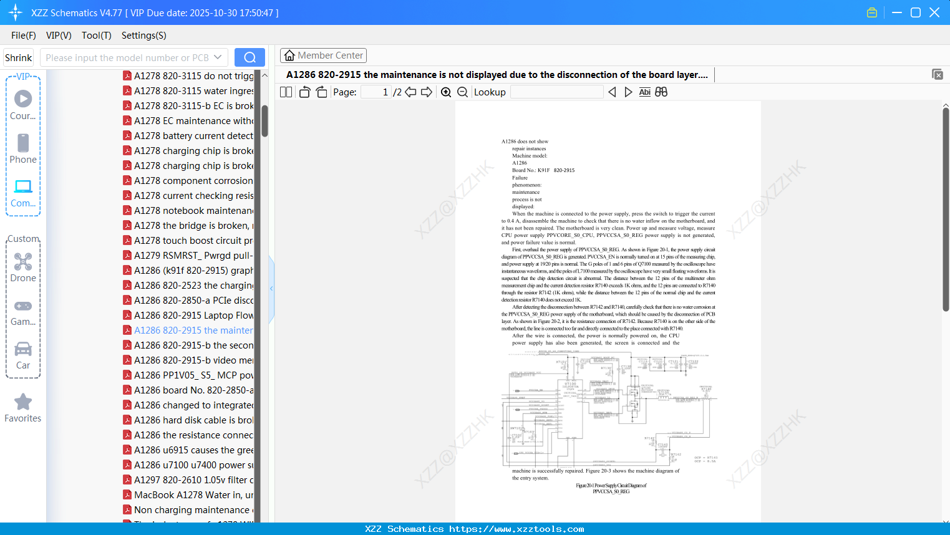Open the Drone category
This screenshot has width=950, height=535.
23,267
